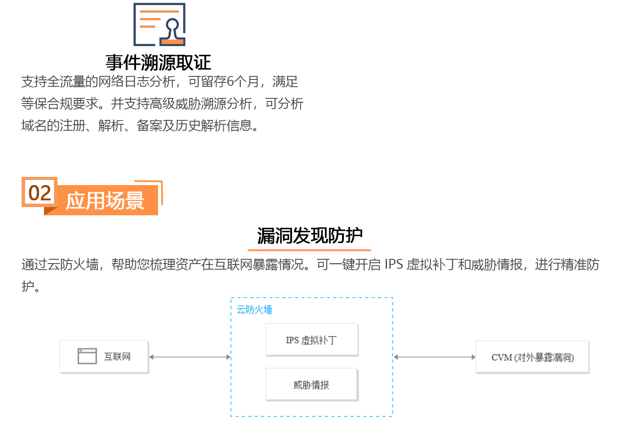
Task: Click the 云防火墙 label in the diagram
Action: click(x=254, y=310)
